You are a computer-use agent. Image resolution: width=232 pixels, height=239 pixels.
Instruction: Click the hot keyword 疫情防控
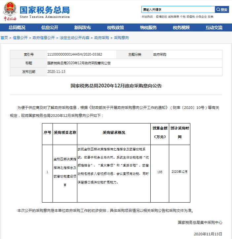(161, 17)
